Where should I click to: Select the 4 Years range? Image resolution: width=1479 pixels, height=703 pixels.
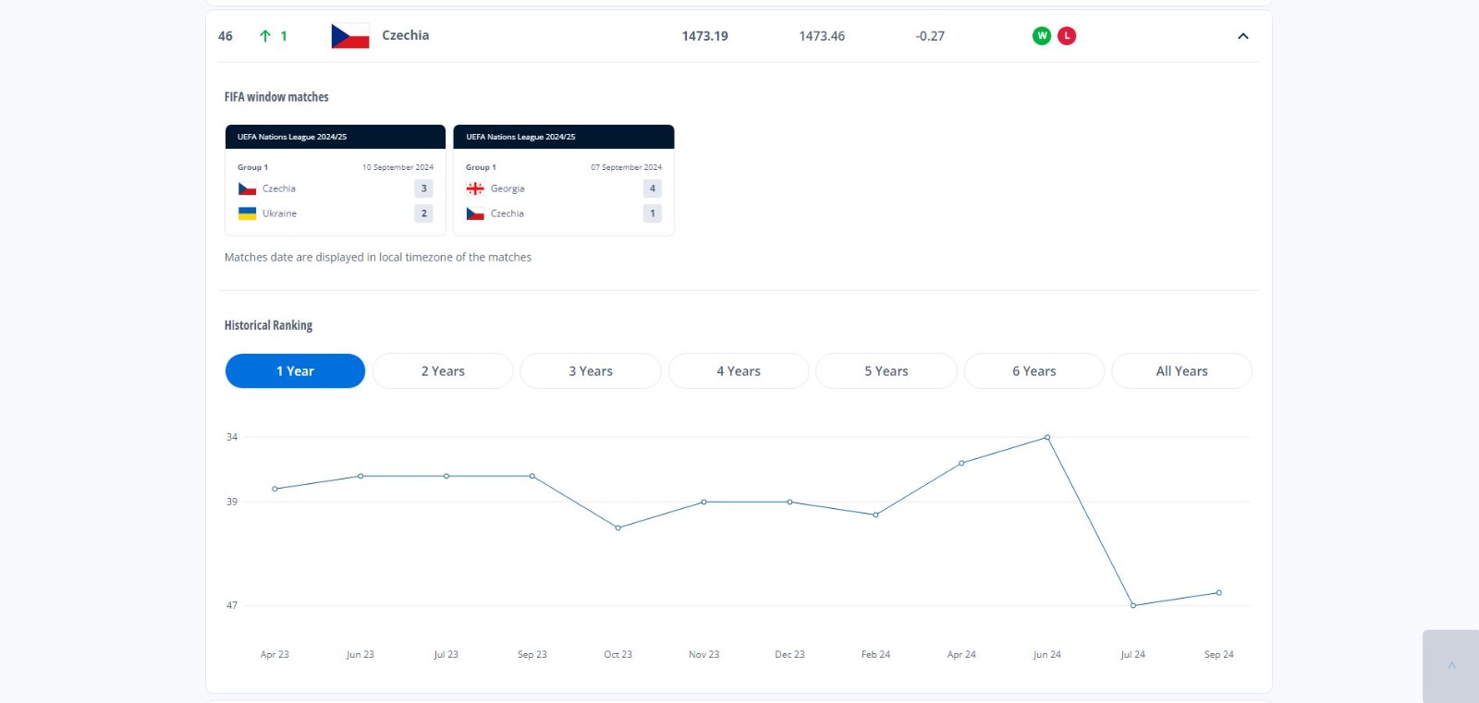click(x=739, y=371)
